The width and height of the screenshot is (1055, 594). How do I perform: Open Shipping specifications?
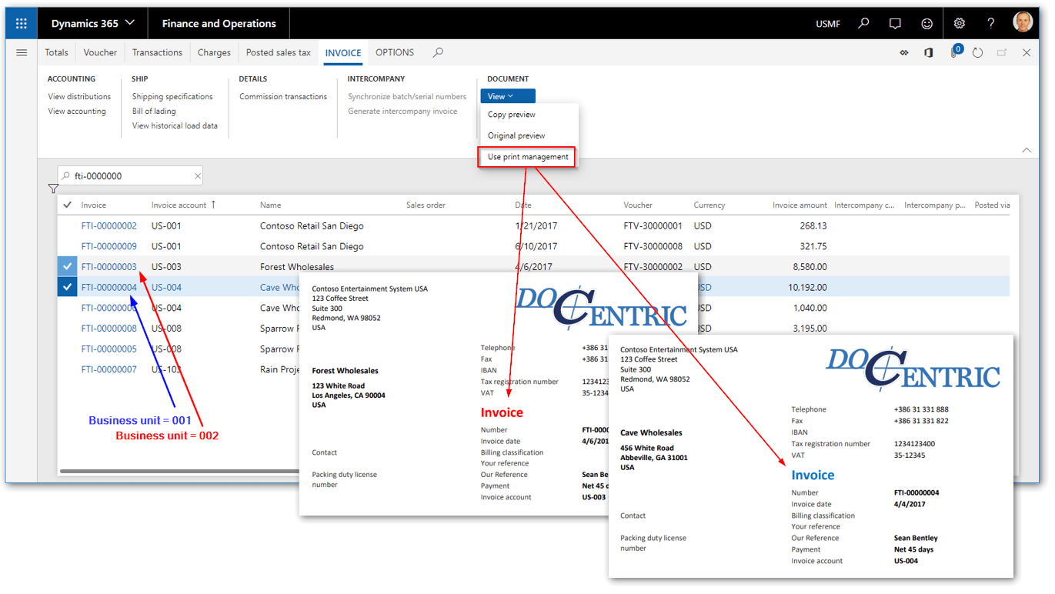(x=172, y=96)
